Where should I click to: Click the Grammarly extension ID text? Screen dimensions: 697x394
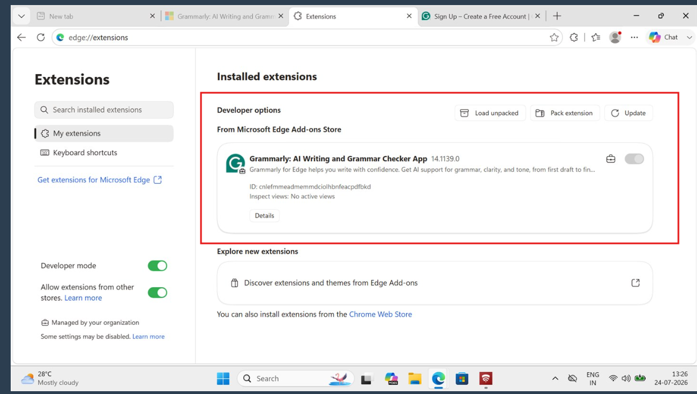tap(310, 187)
